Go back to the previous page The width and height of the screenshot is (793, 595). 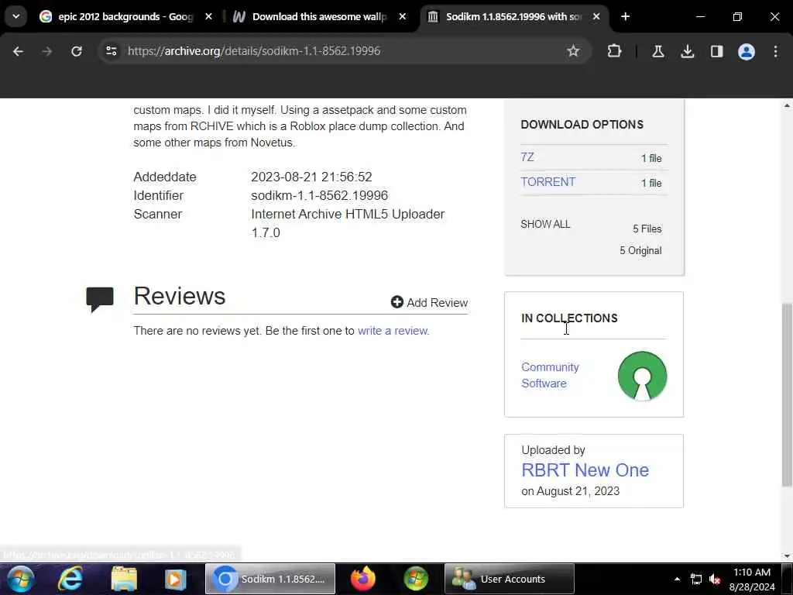coord(19,51)
